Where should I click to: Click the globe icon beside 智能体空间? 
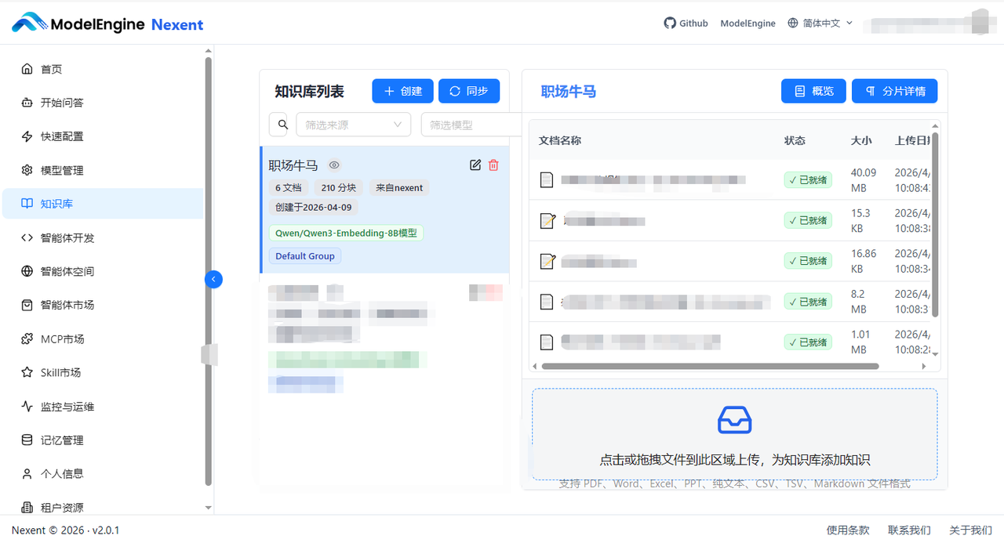coord(27,271)
